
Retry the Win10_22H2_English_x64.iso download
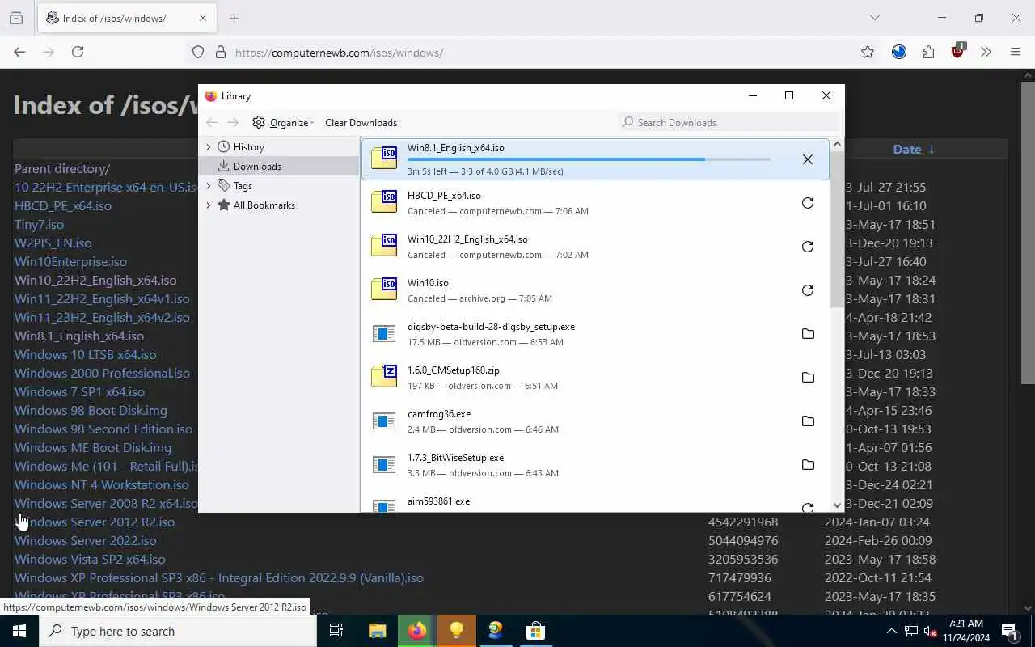click(x=807, y=247)
